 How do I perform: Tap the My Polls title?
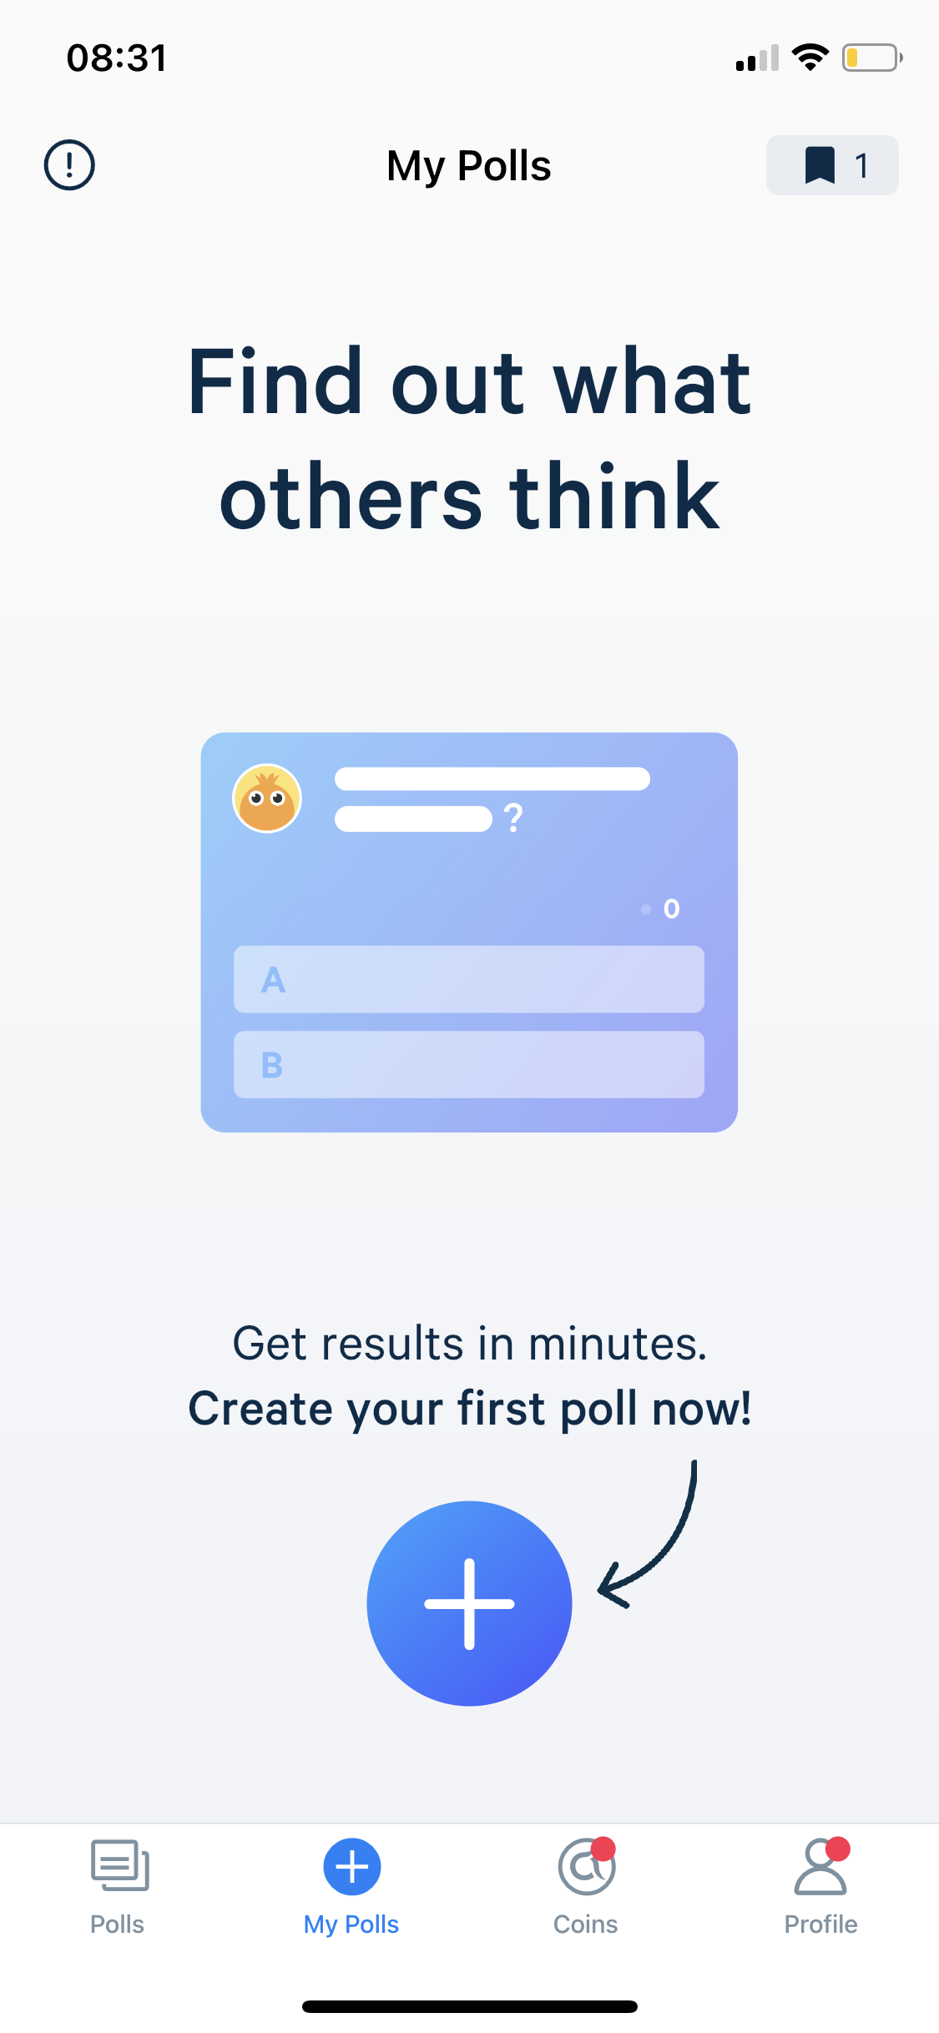469,164
